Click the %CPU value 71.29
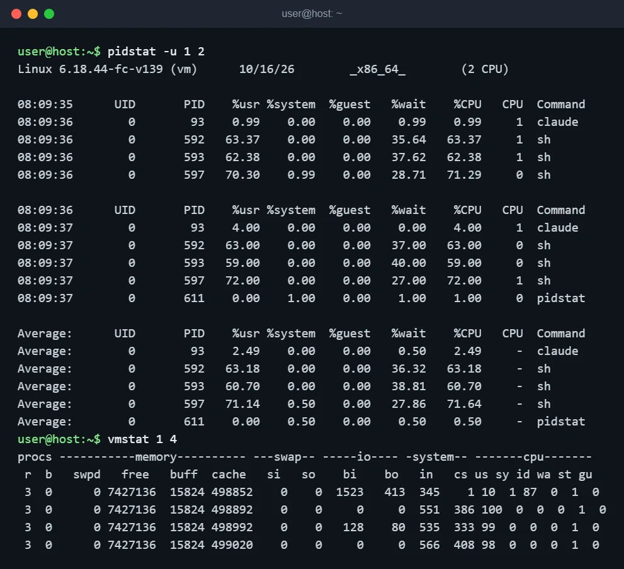This screenshot has width=624, height=569. tap(464, 175)
